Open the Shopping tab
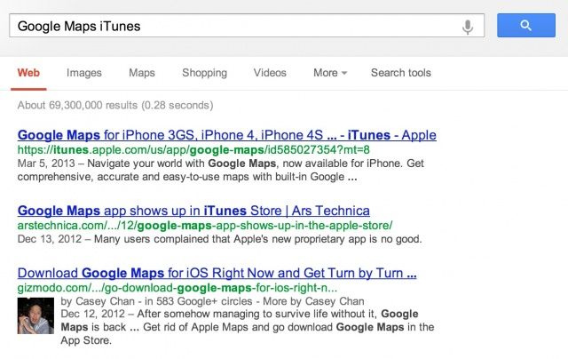The width and height of the screenshot is (568, 359). (205, 73)
